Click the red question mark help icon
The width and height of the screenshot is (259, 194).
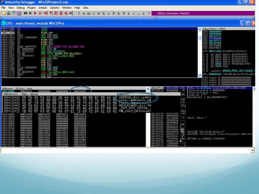pyautogui.click(x=149, y=13)
